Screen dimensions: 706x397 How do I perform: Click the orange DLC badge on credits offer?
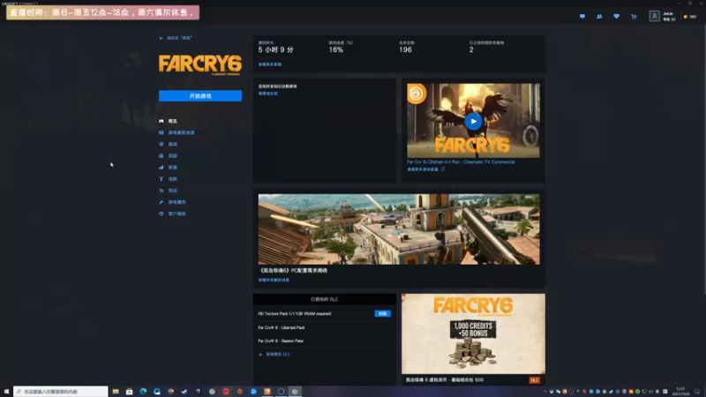tap(535, 380)
